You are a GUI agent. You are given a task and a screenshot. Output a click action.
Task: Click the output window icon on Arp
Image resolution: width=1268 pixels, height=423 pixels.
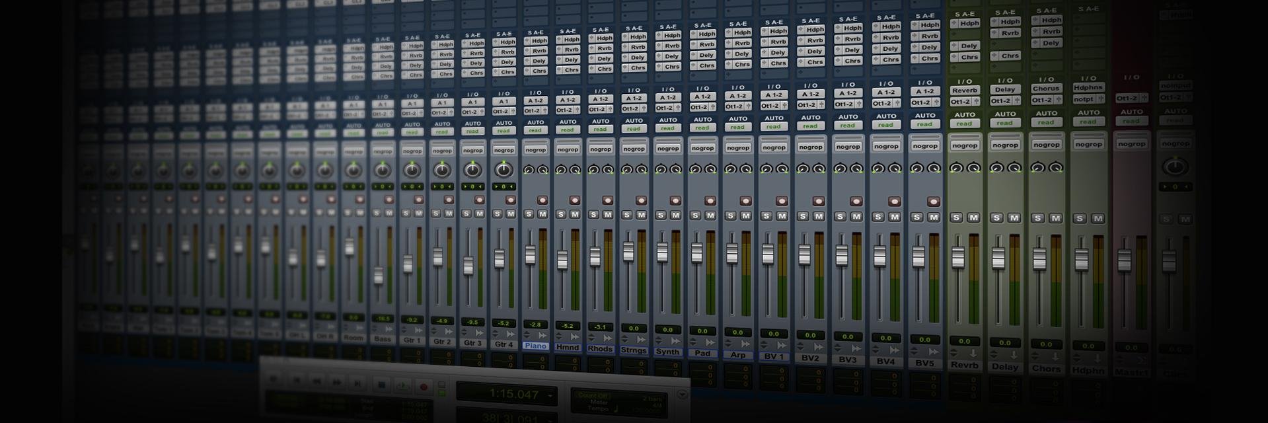point(745,343)
